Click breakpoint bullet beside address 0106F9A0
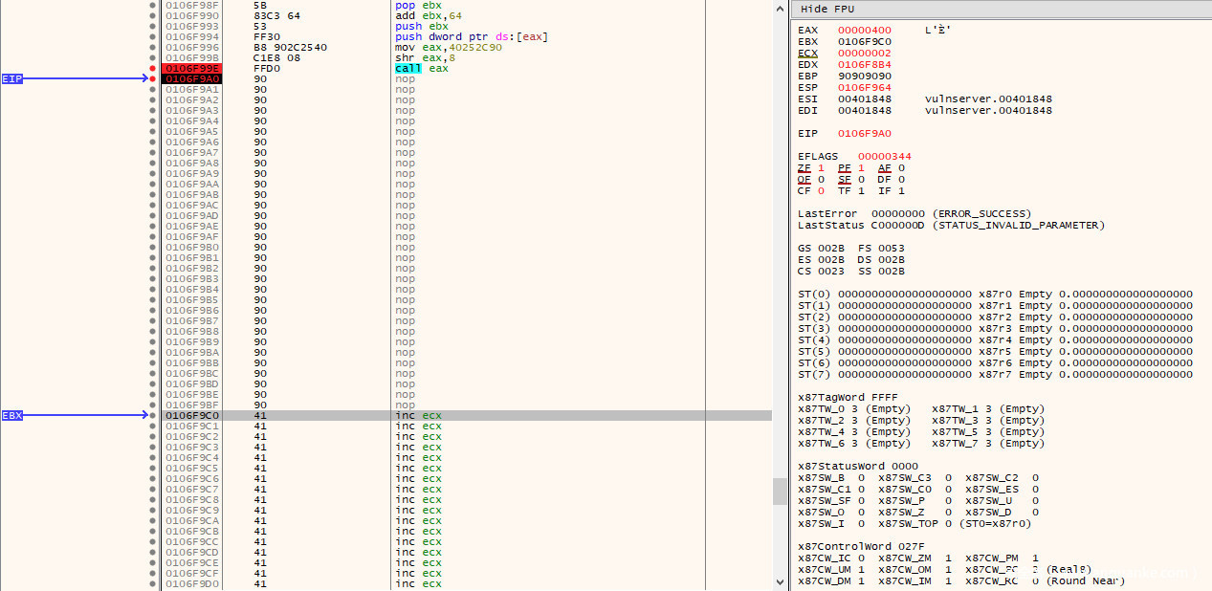Image resolution: width=1212 pixels, height=591 pixels. (153, 78)
